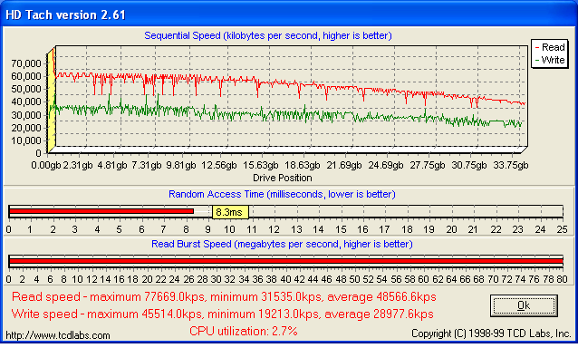Image resolution: width=578 pixels, height=348 pixels.
Task: Click the 9.81gb drive position label
Action: coord(181,165)
